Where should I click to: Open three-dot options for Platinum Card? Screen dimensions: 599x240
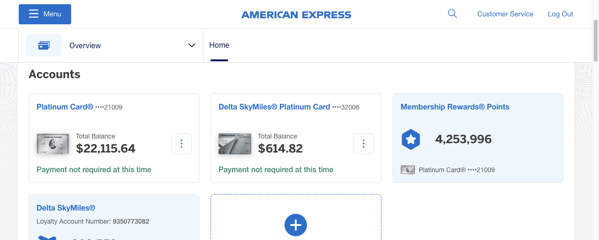pyautogui.click(x=182, y=144)
